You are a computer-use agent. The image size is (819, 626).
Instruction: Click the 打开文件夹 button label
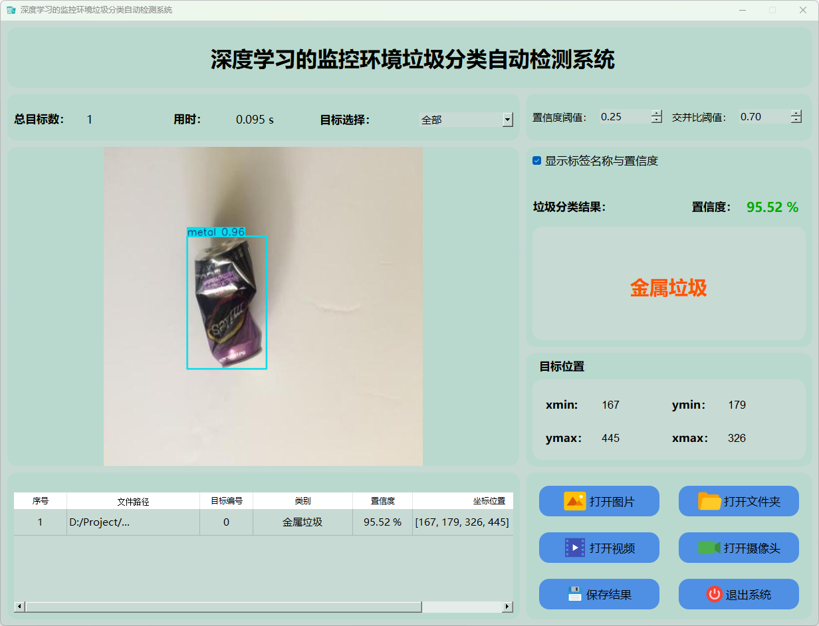(752, 502)
